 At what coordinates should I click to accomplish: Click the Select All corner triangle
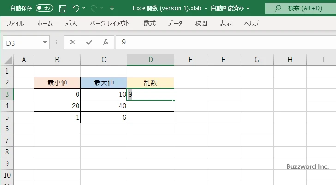tap(8, 60)
